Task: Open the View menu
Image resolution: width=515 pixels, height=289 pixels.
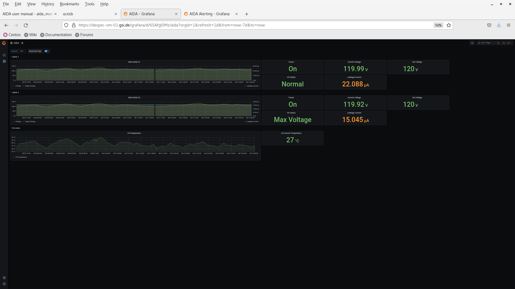Action: click(x=31, y=4)
